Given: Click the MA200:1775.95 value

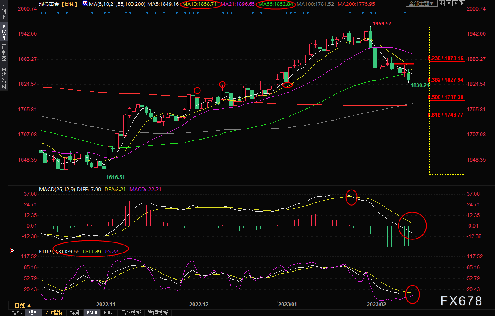Looking at the screenshot, I should 356,4.
